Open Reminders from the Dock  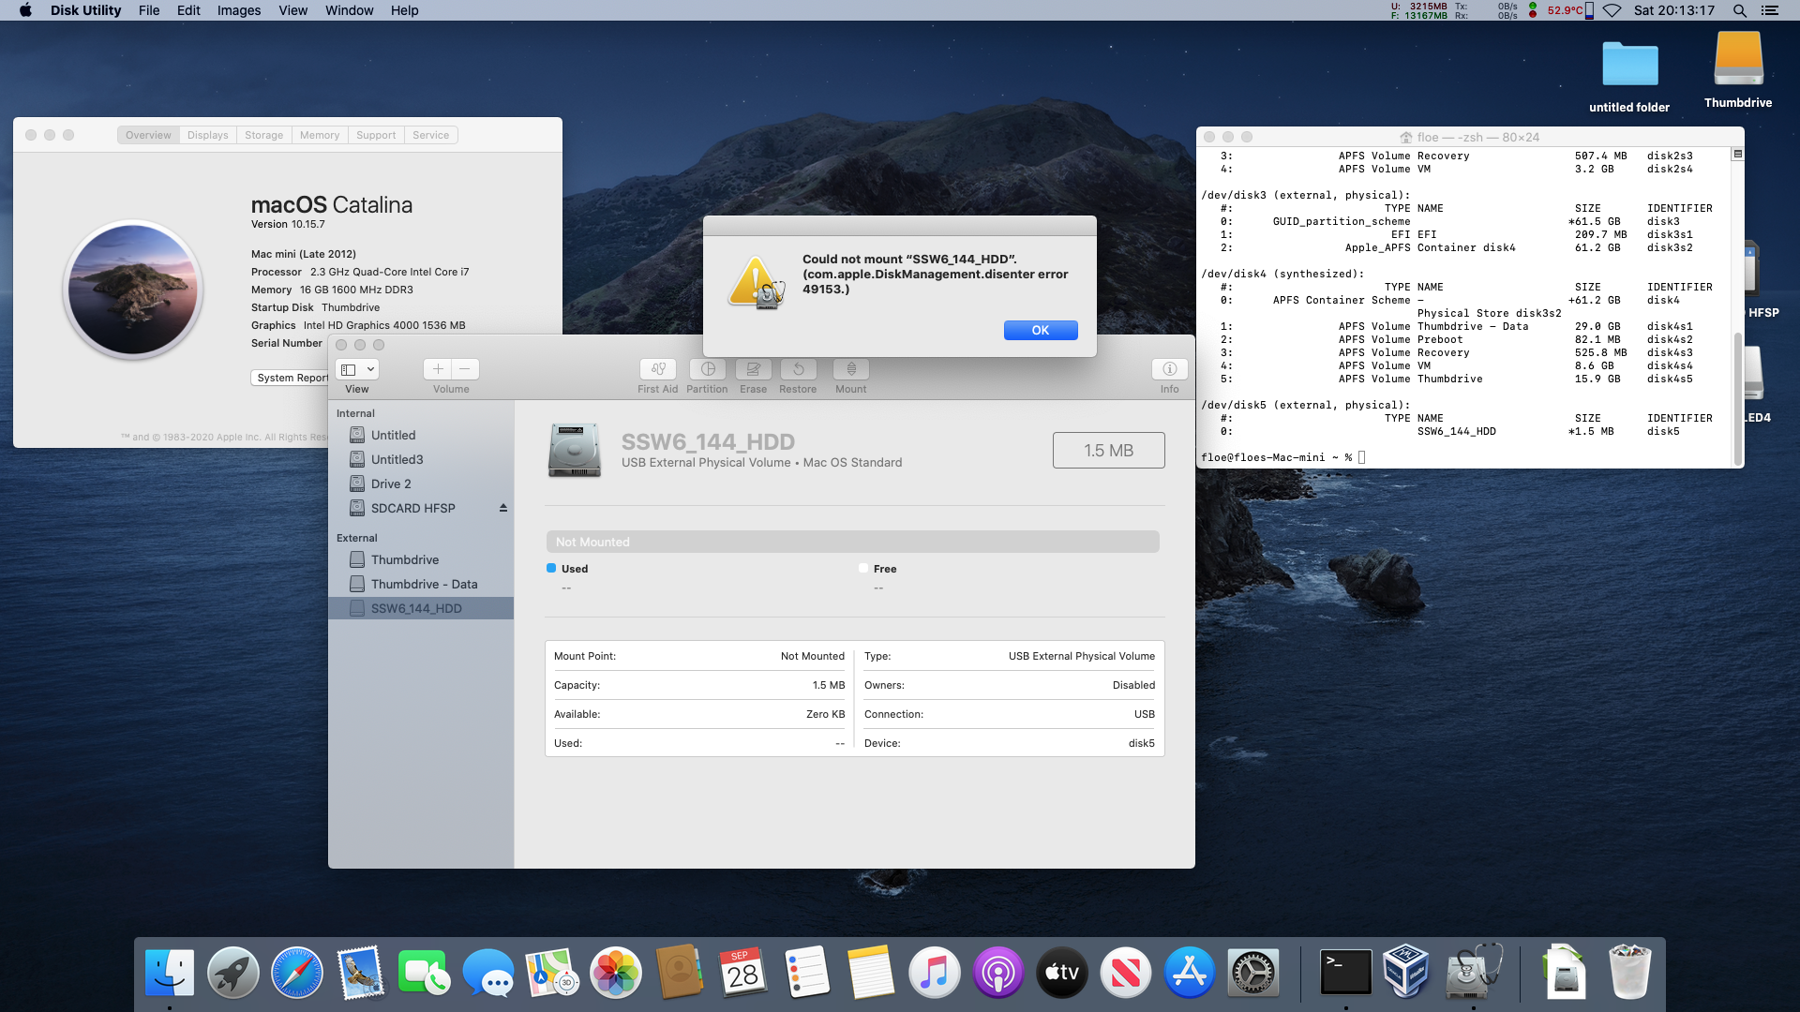(x=807, y=973)
